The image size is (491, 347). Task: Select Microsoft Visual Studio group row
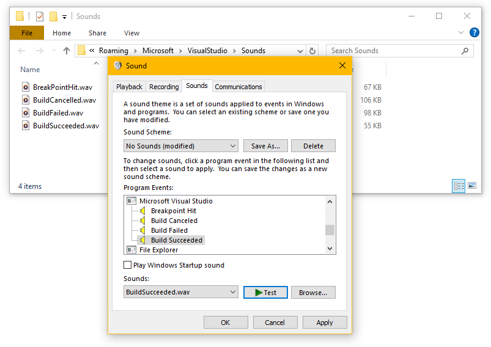[175, 201]
